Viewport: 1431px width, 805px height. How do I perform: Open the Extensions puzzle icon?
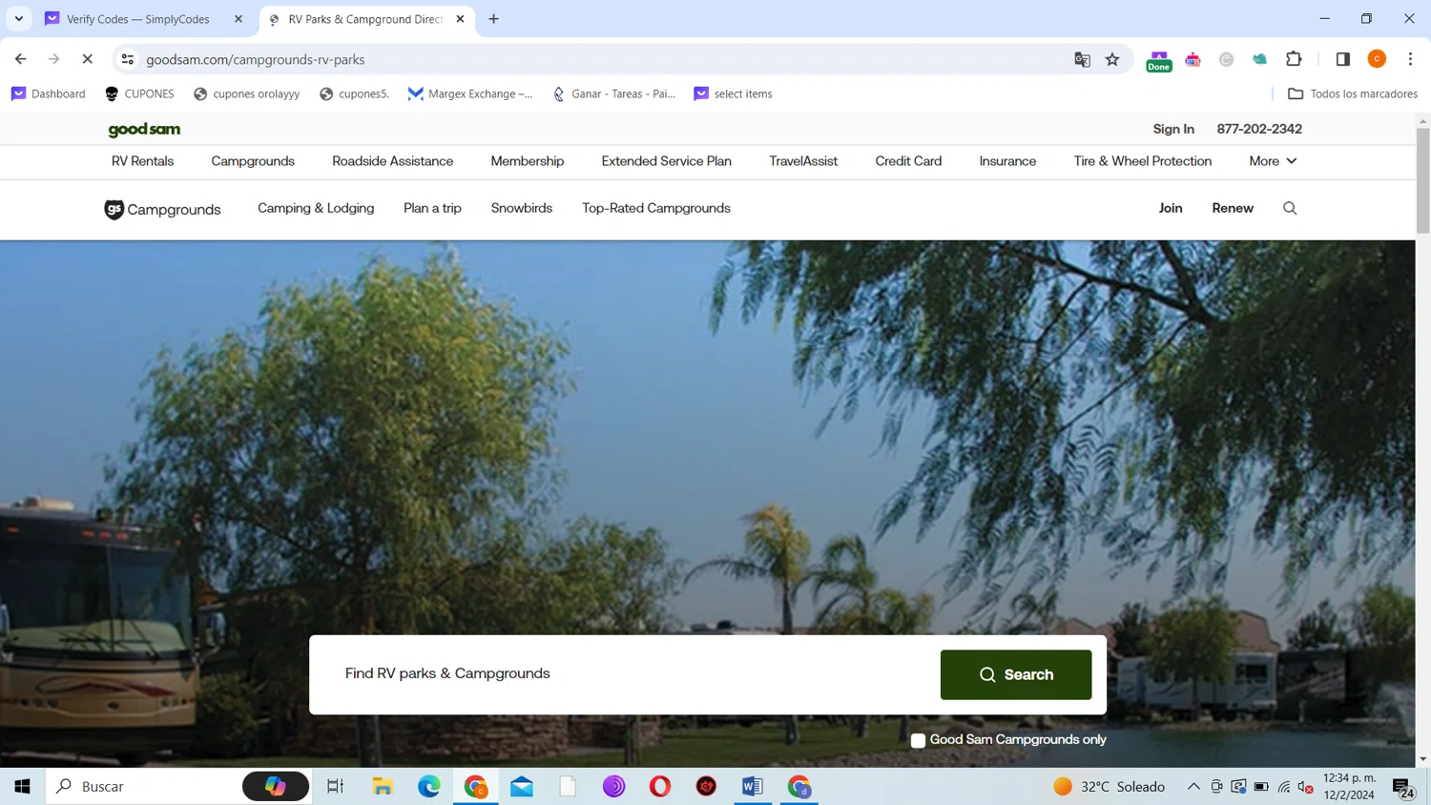click(x=1294, y=59)
